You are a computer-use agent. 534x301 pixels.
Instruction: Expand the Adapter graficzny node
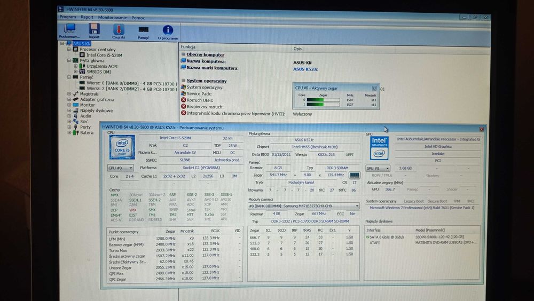tap(69, 99)
